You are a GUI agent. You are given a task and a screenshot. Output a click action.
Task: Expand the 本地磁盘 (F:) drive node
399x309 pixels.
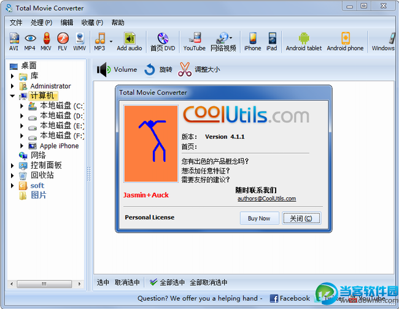(22, 136)
